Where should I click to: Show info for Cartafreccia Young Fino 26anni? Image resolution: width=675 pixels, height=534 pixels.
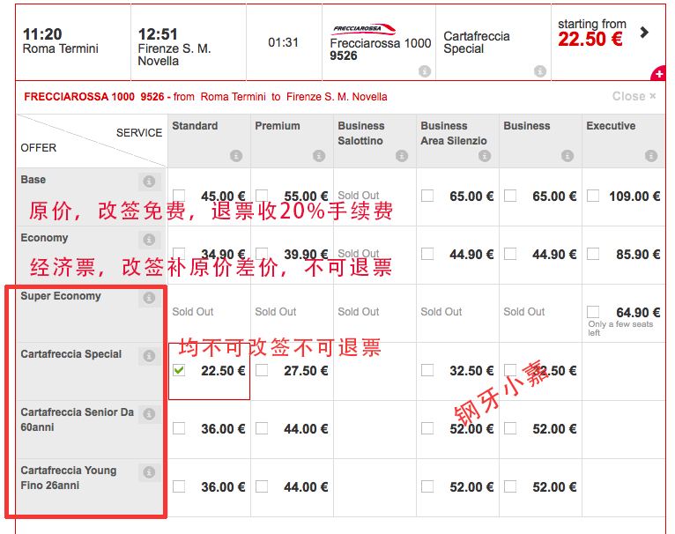[149, 472]
